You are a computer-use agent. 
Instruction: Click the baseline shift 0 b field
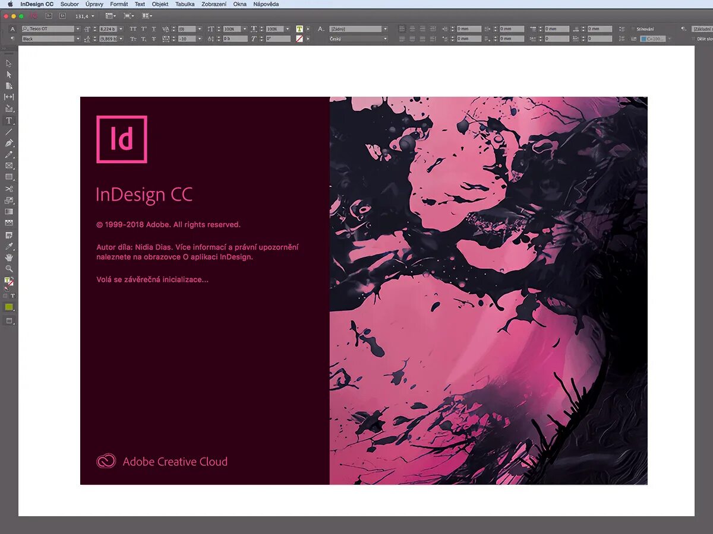235,39
